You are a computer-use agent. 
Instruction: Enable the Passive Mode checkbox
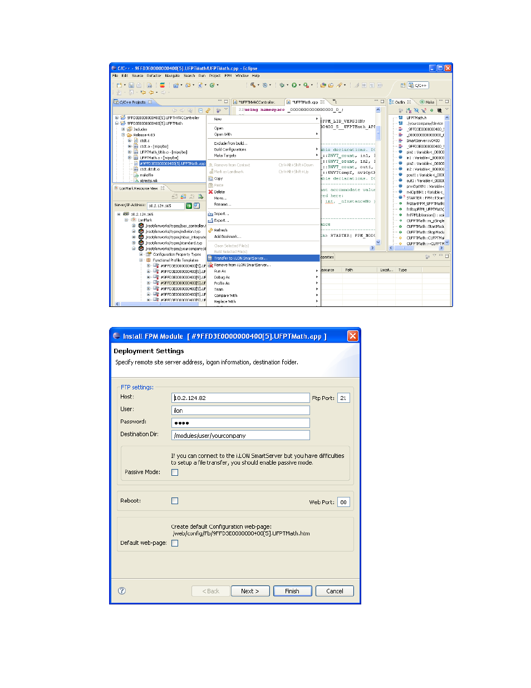point(175,472)
